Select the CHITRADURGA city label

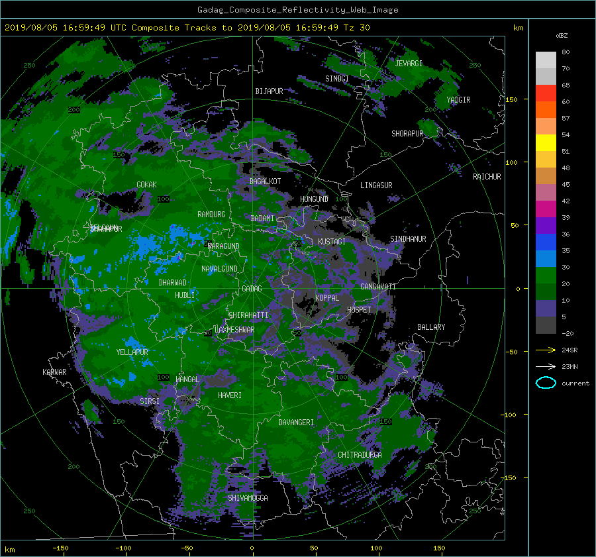(x=360, y=455)
